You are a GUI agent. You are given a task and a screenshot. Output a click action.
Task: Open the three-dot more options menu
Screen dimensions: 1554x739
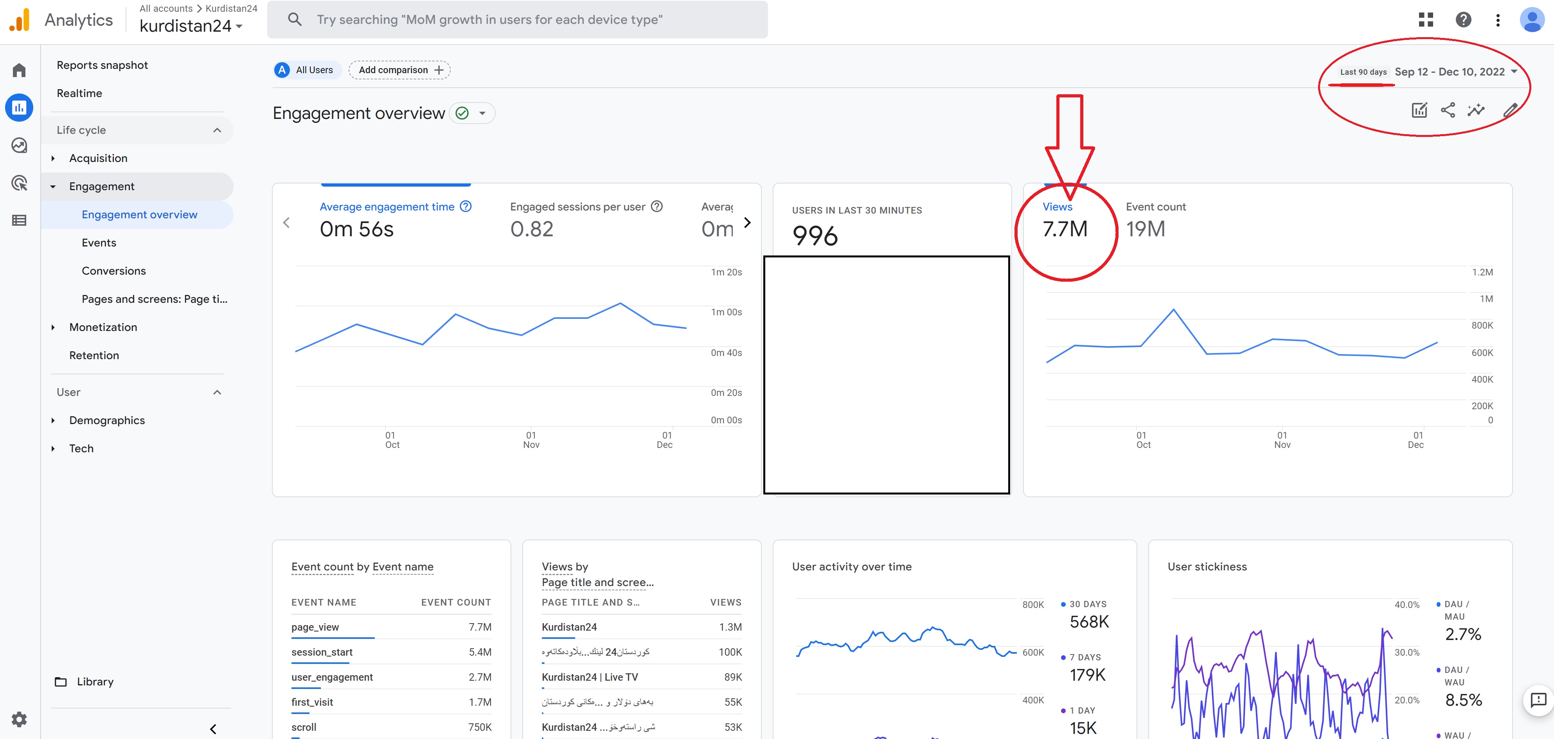(1497, 20)
